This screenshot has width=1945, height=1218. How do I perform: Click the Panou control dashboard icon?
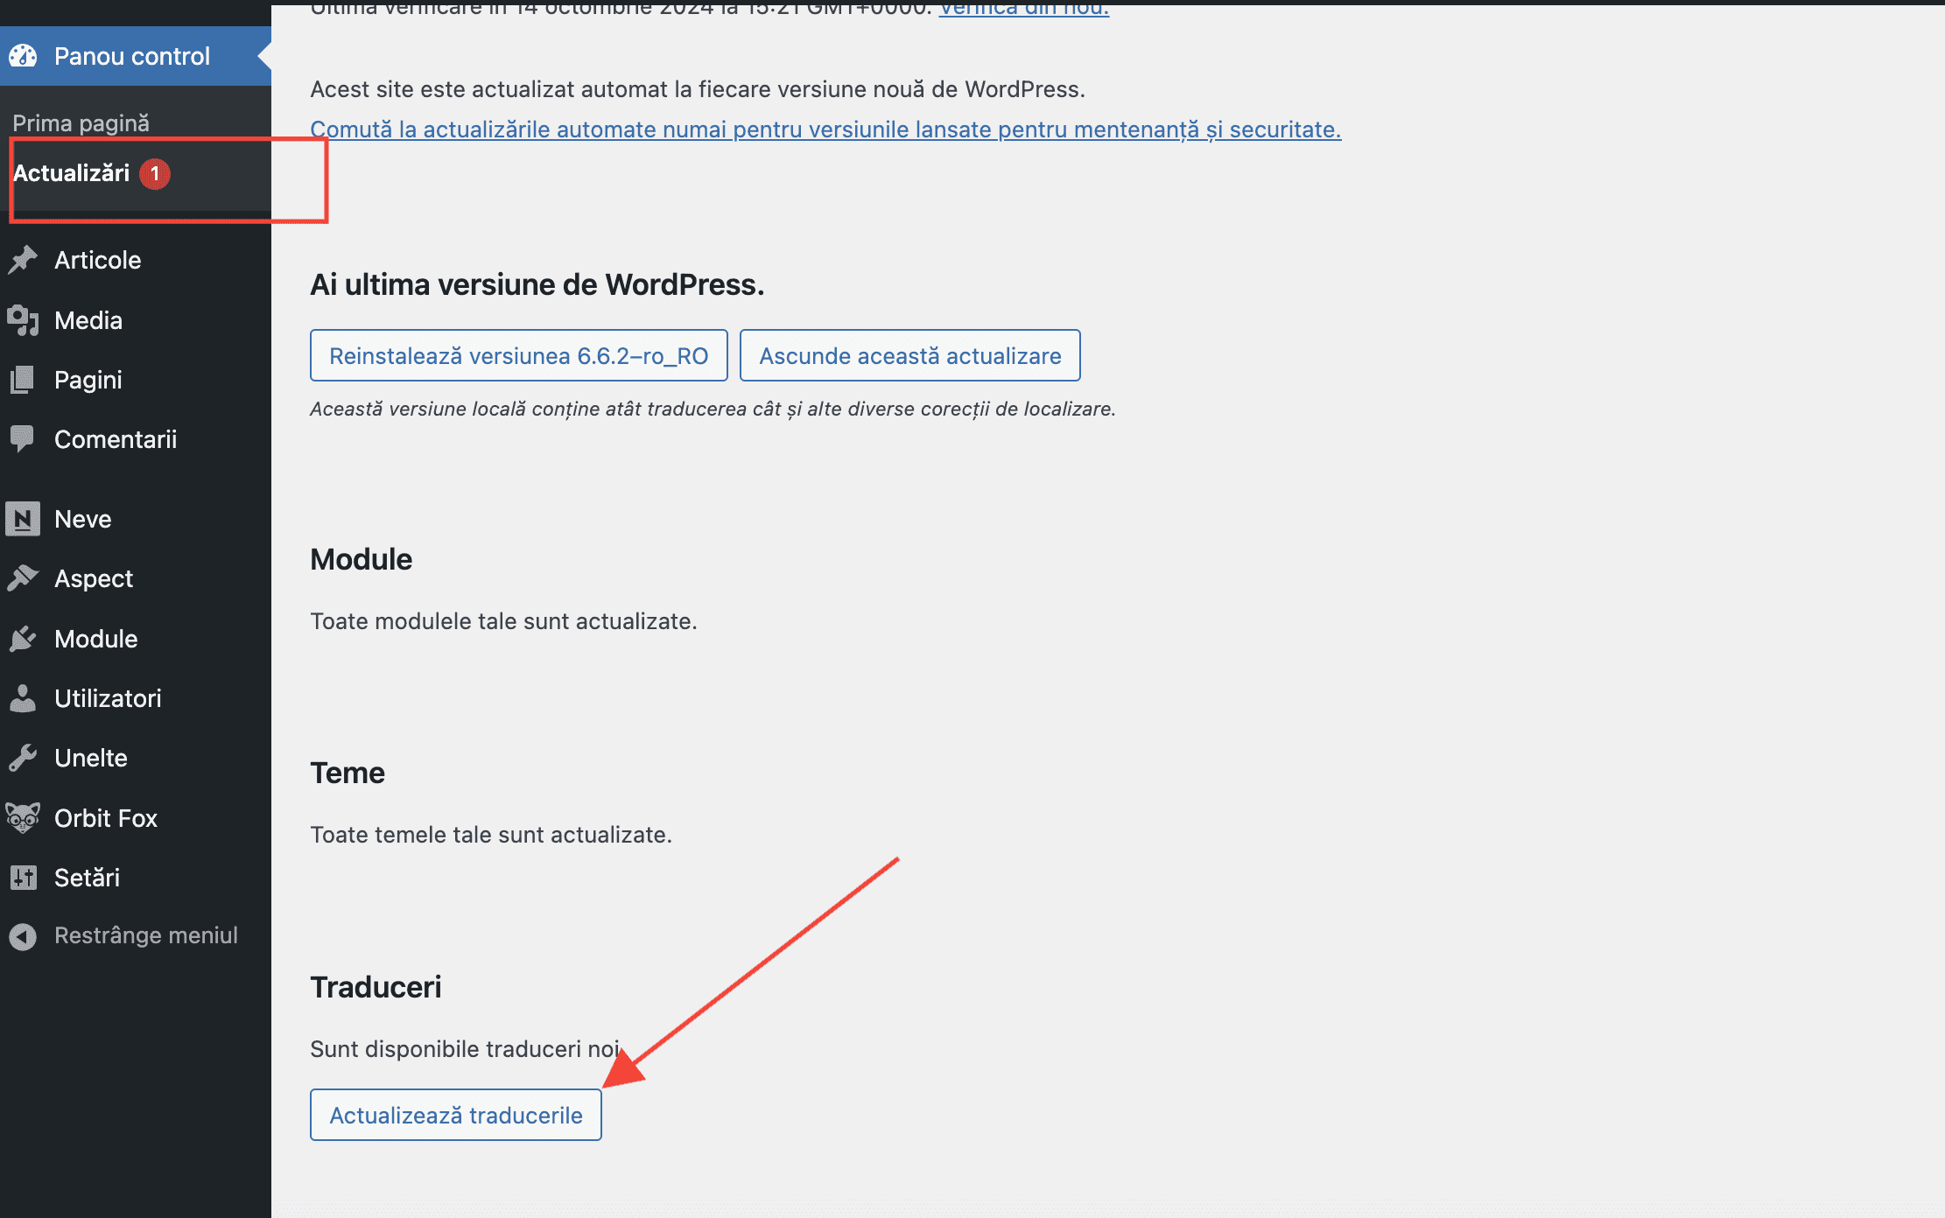[x=23, y=56]
